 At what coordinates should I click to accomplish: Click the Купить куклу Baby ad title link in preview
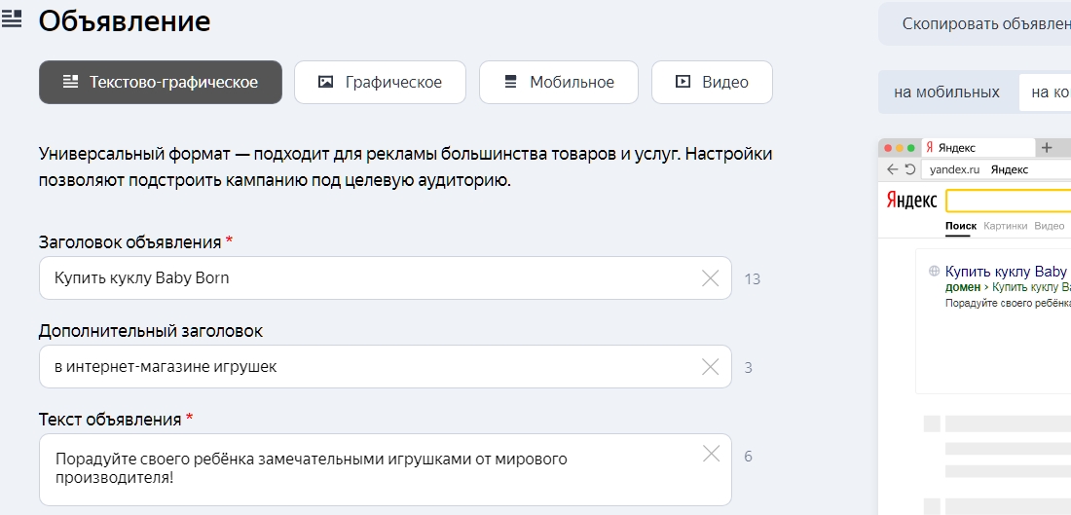pyautogui.click(x=1006, y=272)
